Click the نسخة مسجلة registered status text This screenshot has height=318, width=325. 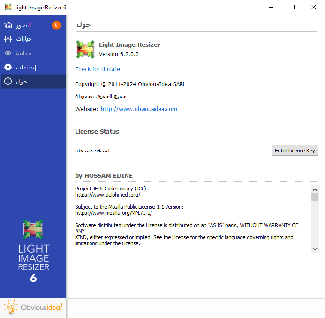click(92, 151)
